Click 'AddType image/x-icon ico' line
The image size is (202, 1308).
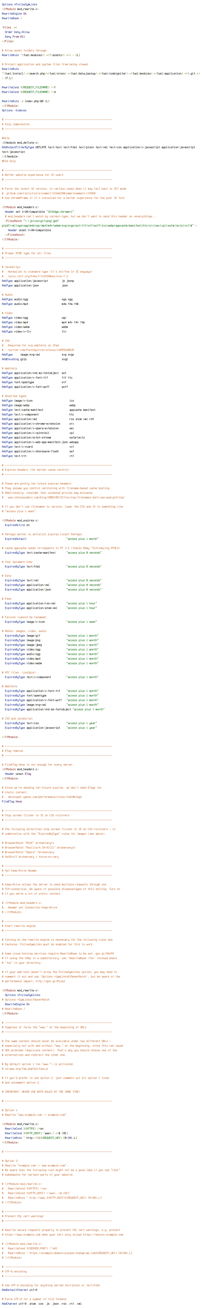[38, 401]
